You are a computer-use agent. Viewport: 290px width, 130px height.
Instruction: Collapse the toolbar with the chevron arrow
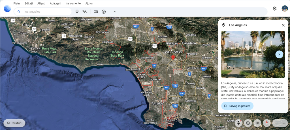click(114, 12)
